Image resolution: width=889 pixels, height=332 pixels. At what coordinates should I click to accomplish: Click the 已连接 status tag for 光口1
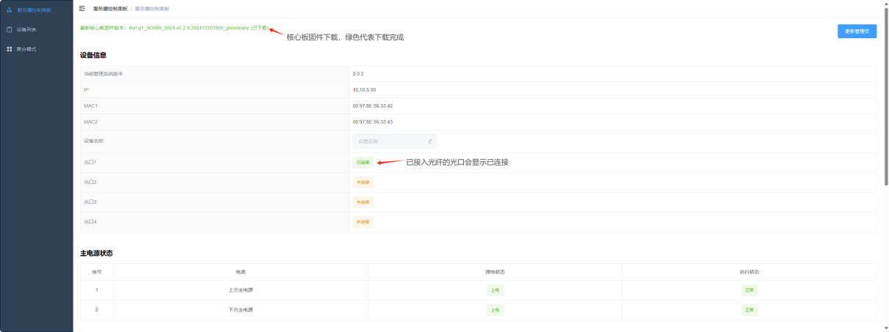(x=363, y=162)
